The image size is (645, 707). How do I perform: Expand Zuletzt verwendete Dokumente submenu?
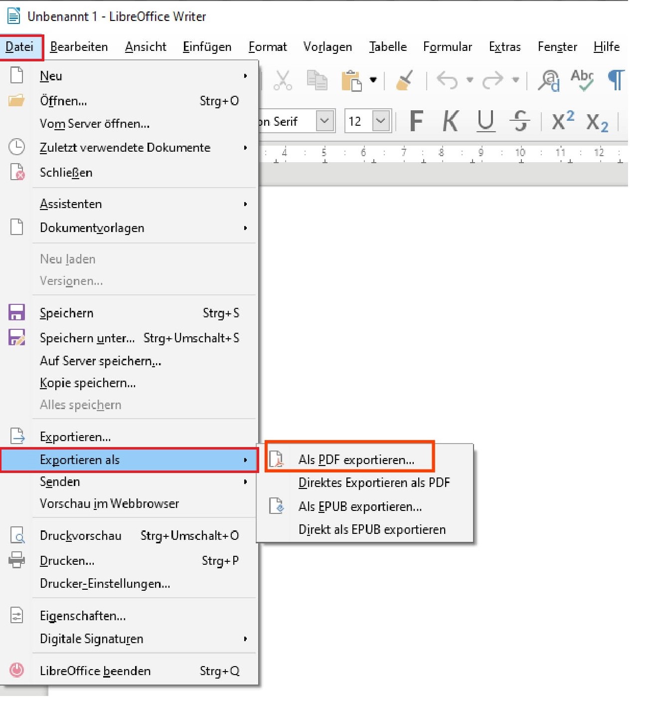[129, 148]
